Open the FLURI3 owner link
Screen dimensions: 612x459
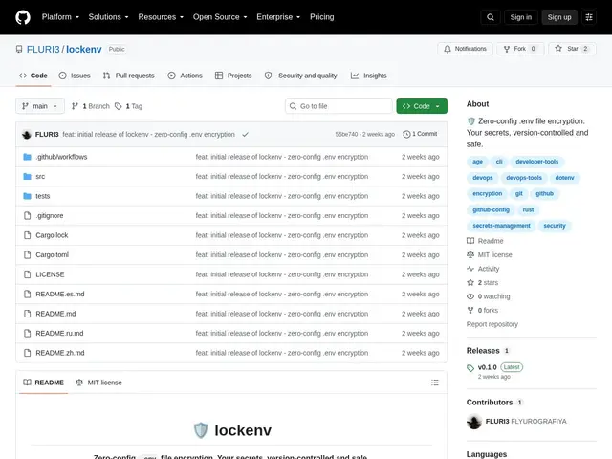[x=43, y=49]
